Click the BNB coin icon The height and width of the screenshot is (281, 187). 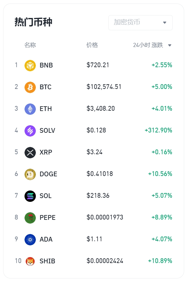tap(30, 65)
